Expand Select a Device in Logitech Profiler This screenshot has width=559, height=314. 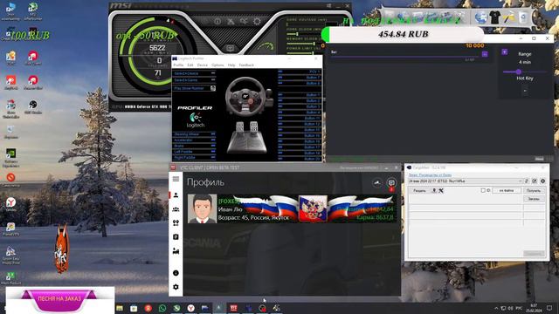(194, 73)
